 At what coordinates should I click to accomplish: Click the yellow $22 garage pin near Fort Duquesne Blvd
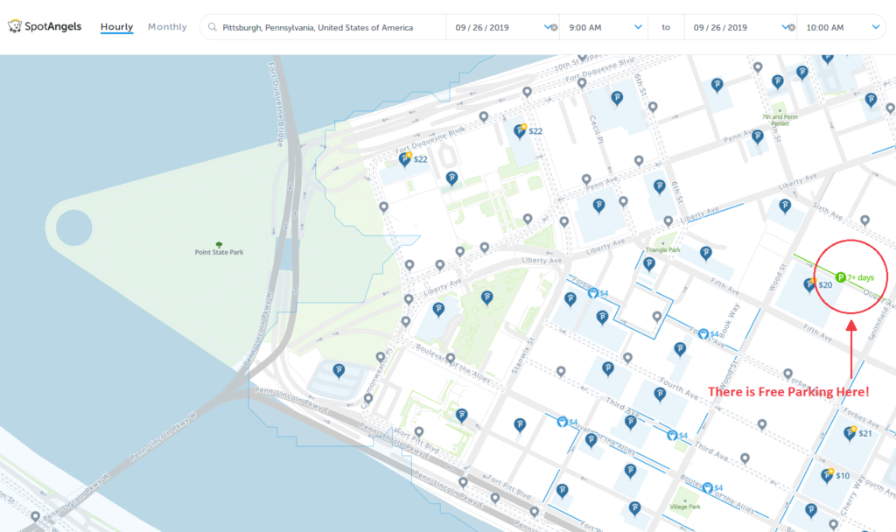406,158
